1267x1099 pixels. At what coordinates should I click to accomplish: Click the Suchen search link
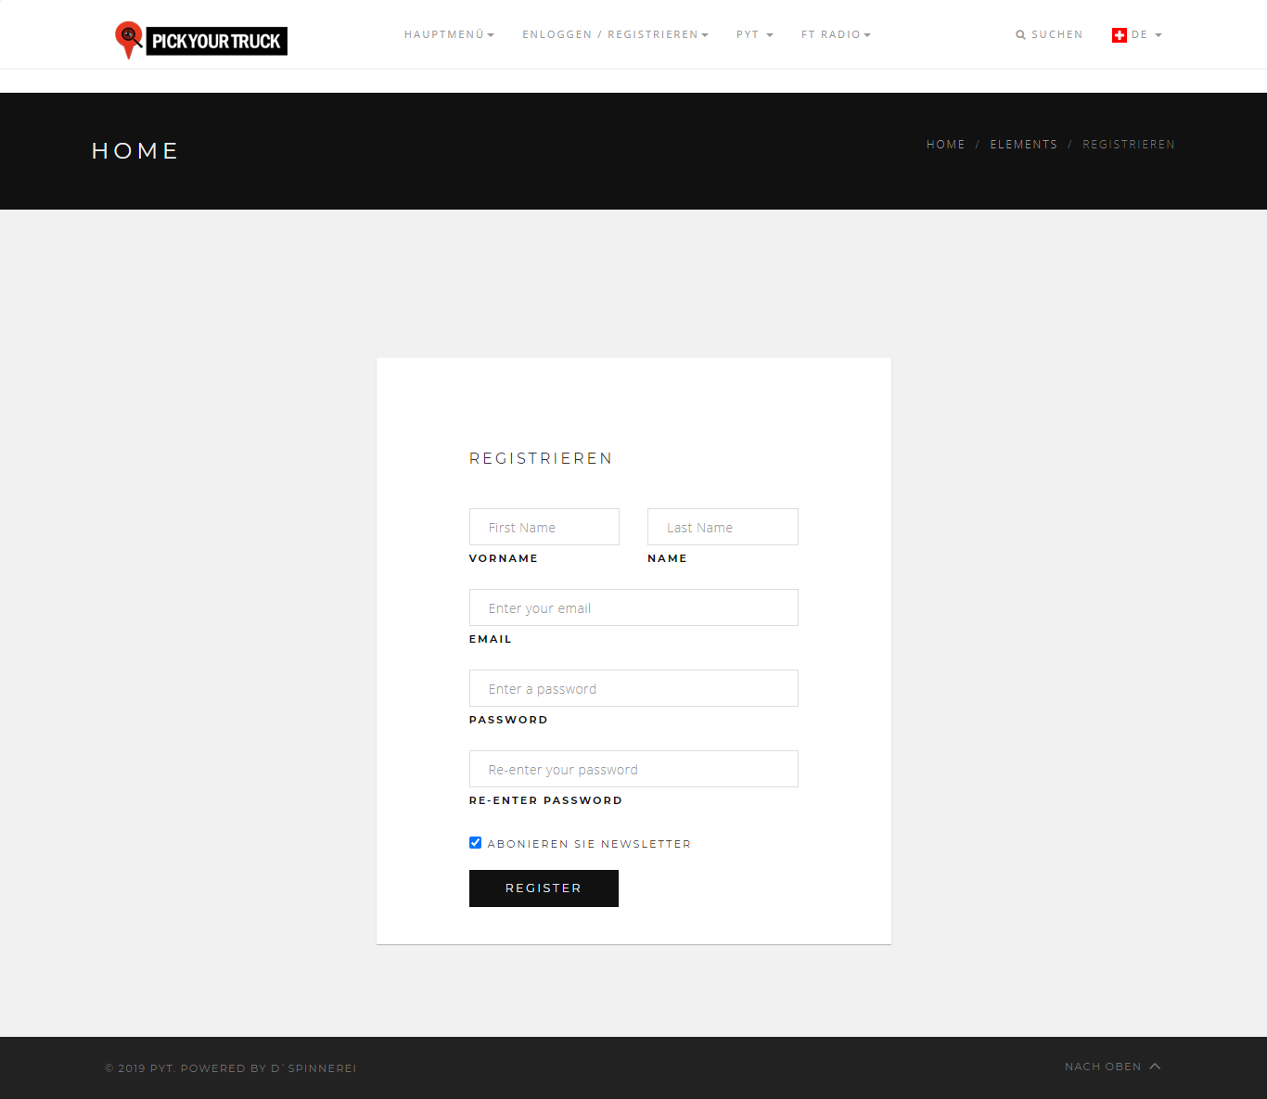[1056, 35]
